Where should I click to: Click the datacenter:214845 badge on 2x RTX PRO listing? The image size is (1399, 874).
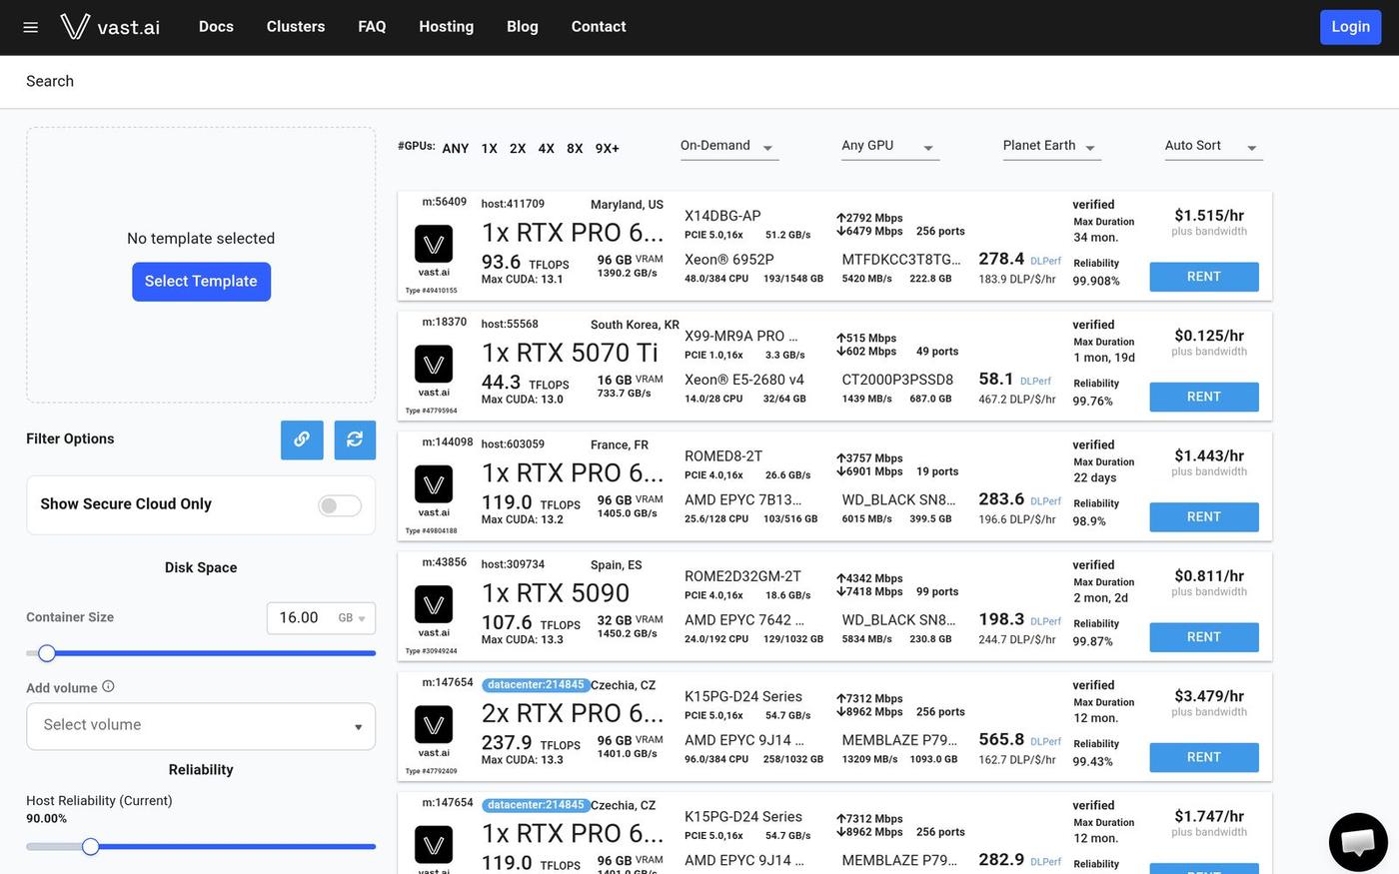tap(535, 685)
